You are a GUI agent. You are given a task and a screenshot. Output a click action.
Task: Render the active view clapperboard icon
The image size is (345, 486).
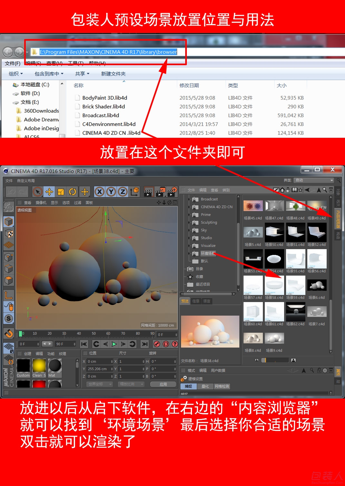[149, 192]
